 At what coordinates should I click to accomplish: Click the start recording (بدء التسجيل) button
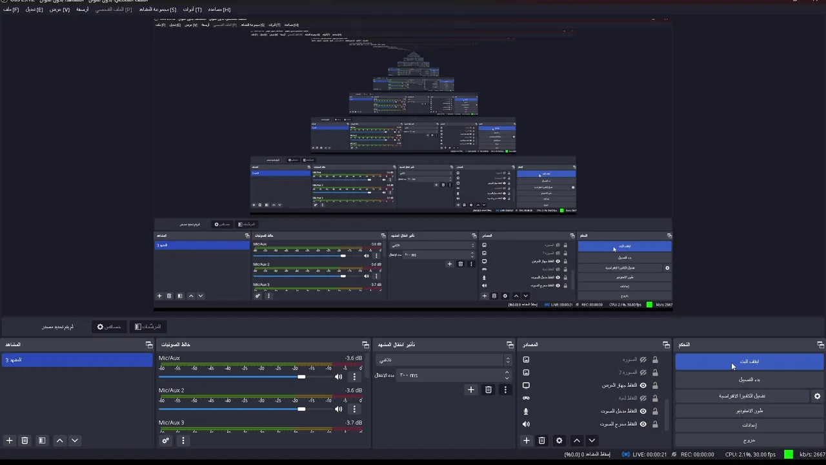tap(749, 380)
